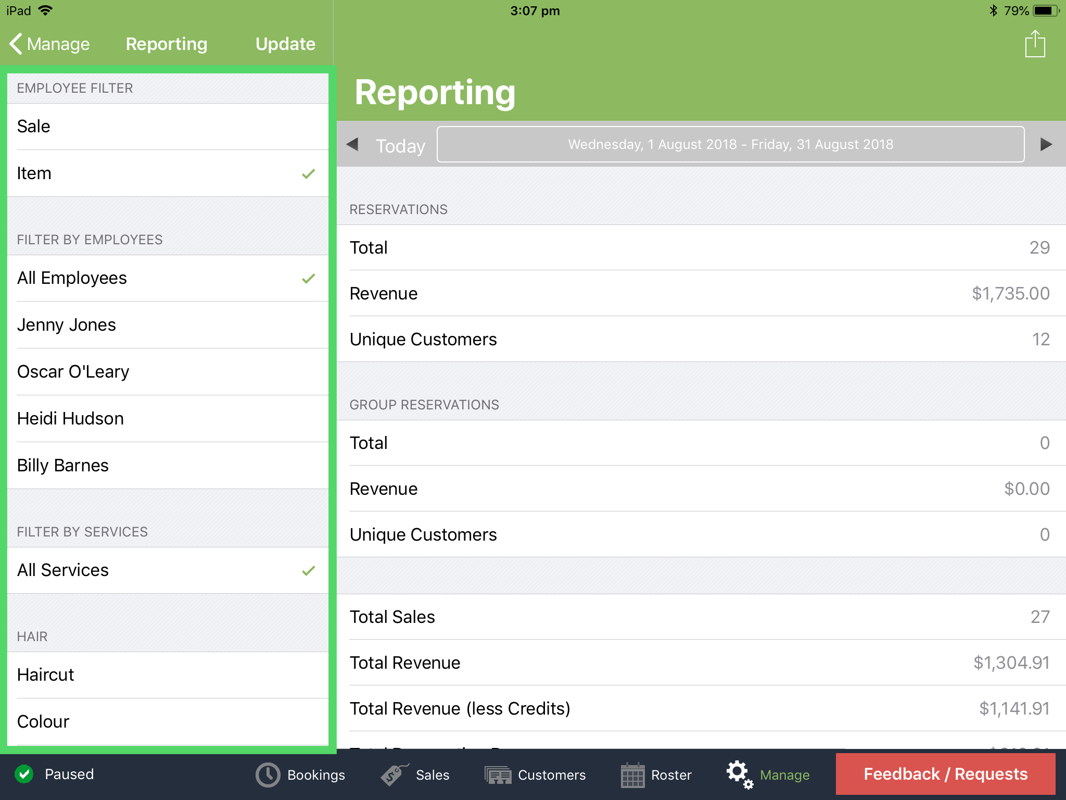The width and height of the screenshot is (1066, 800).
Task: Deselect the All Employees filter
Action: [308, 278]
